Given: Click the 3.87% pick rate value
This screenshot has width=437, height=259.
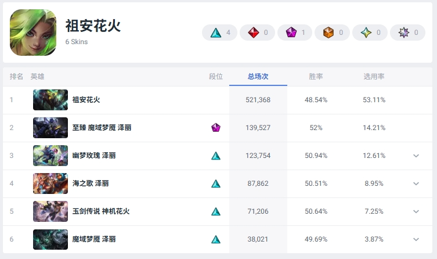Looking at the screenshot, I should click(x=374, y=239).
